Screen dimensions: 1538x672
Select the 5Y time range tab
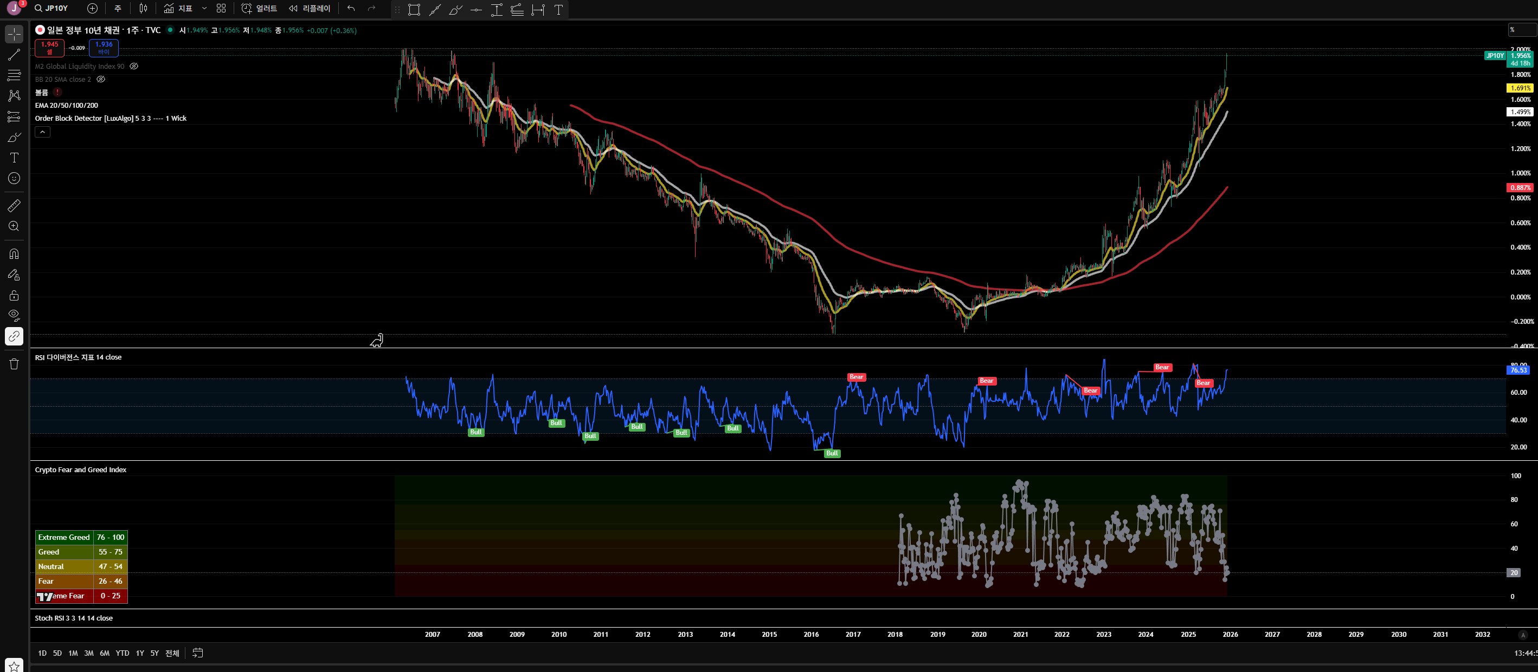(x=154, y=653)
